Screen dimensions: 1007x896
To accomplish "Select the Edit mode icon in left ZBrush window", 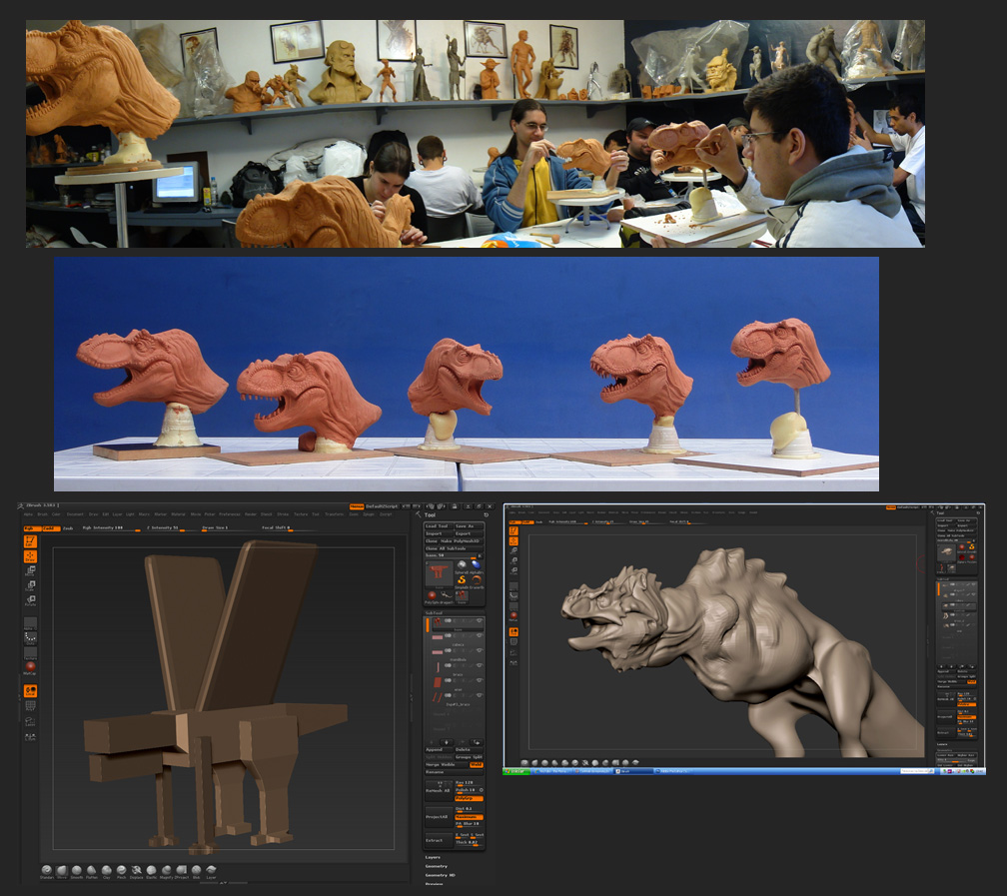I will (31, 541).
